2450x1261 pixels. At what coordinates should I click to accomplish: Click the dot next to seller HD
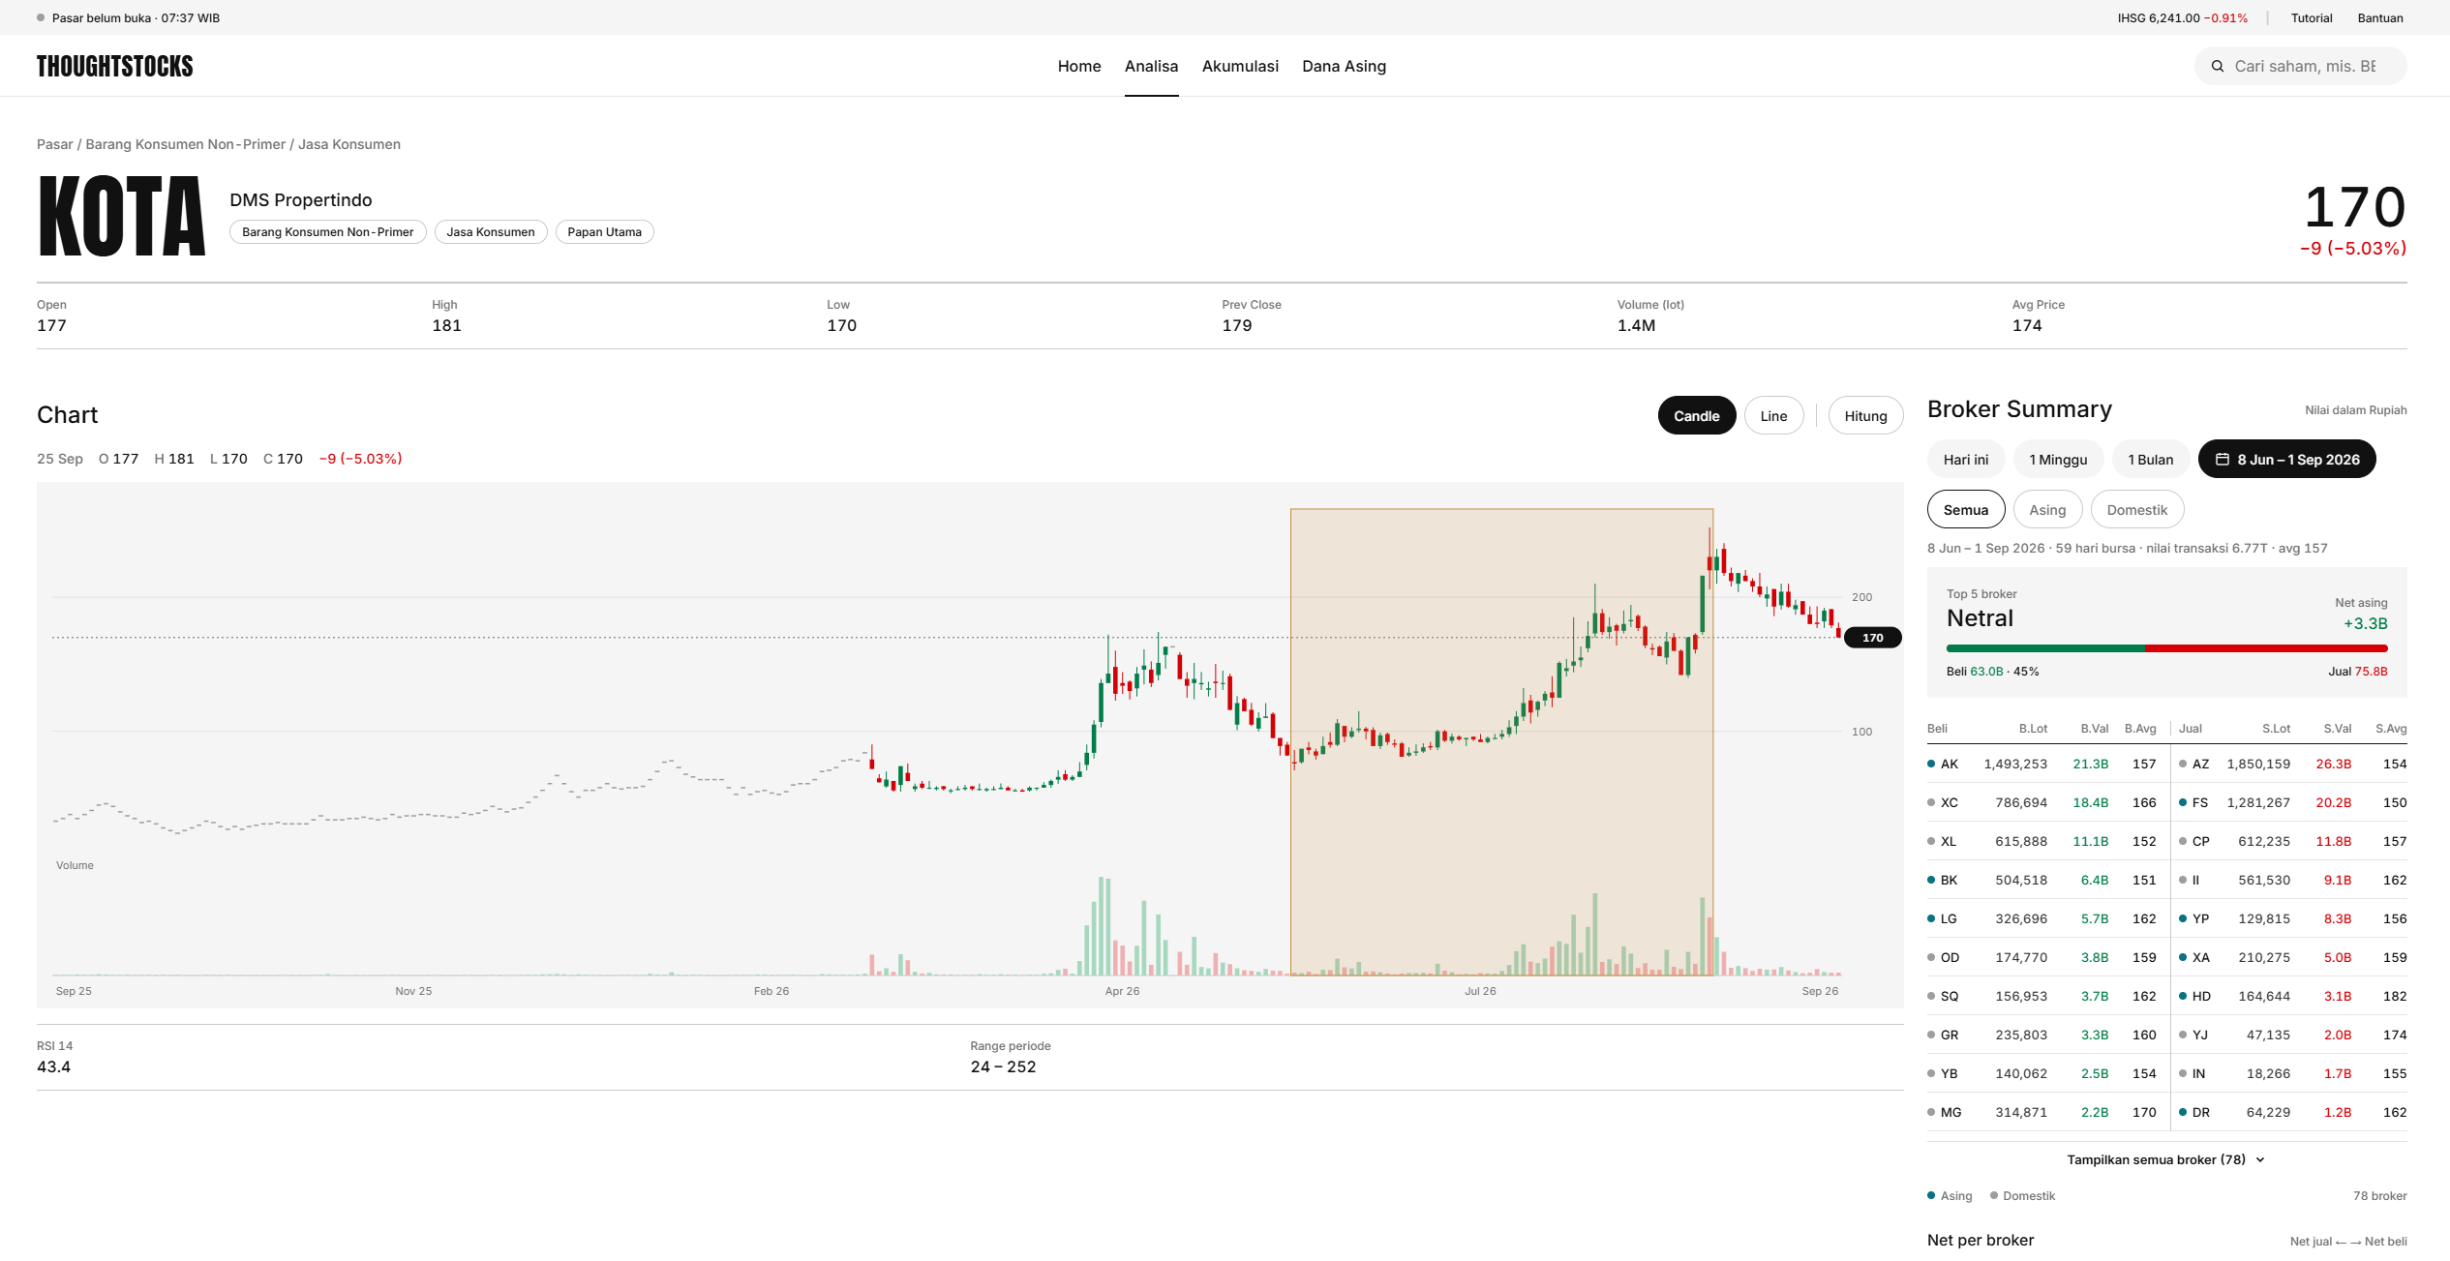2183,997
